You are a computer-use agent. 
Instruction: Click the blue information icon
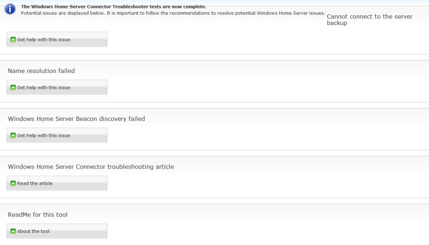click(x=10, y=9)
